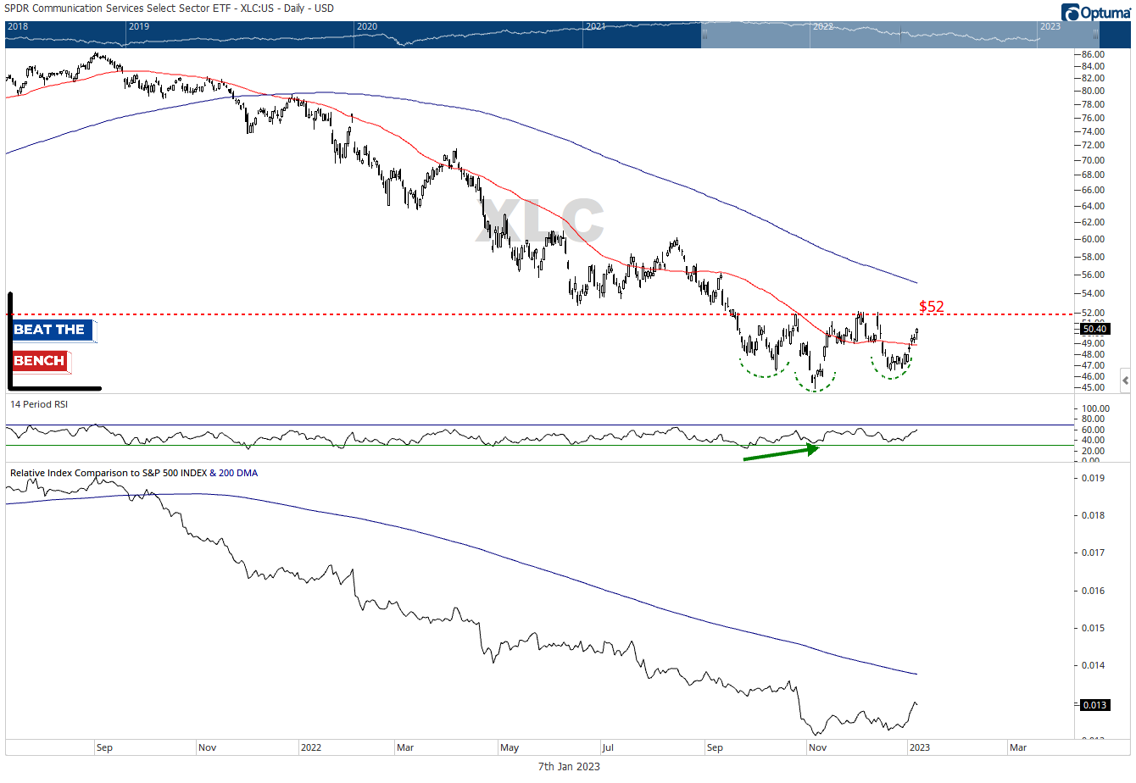Select 2019 in the overview timeline

[139, 26]
